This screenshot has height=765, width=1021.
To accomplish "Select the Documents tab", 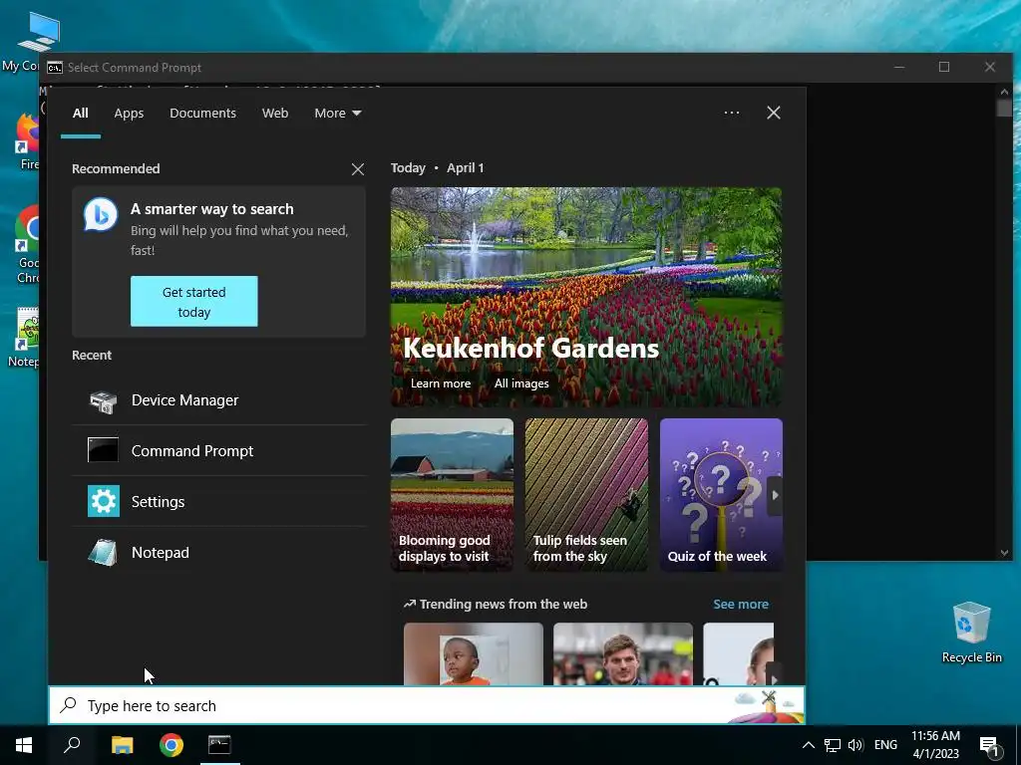I will point(202,114).
